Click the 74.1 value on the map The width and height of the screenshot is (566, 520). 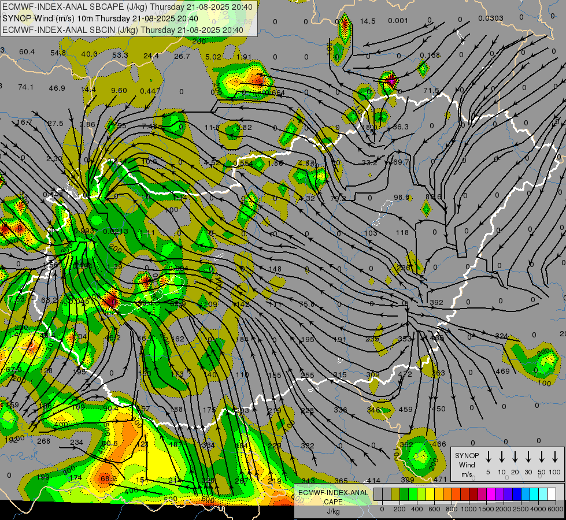pos(25,87)
